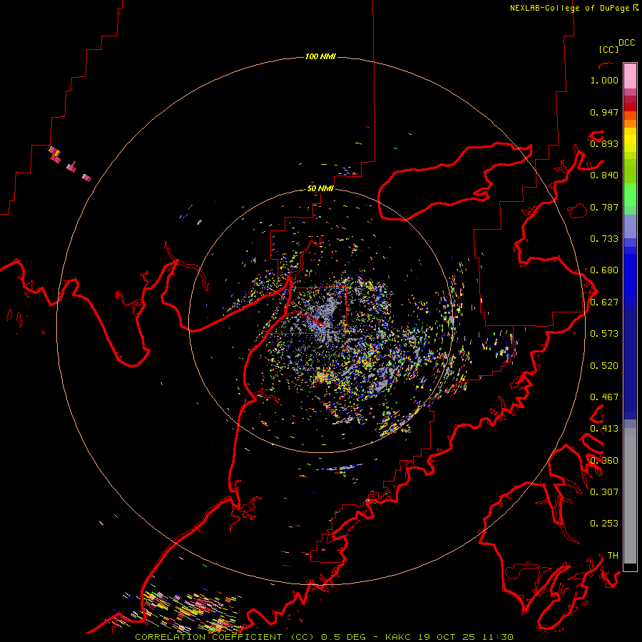The height and width of the screenshot is (642, 642).
Task: Click the 0.253 color scale value
Action: 604,524
